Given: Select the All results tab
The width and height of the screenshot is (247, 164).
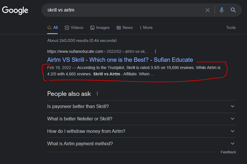Looking at the screenshot, I should [x=52, y=28].
